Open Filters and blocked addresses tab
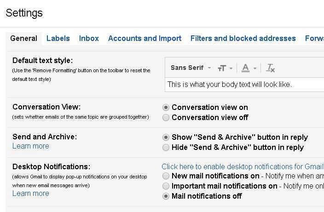The height and width of the screenshot is (212, 324). click(x=243, y=38)
